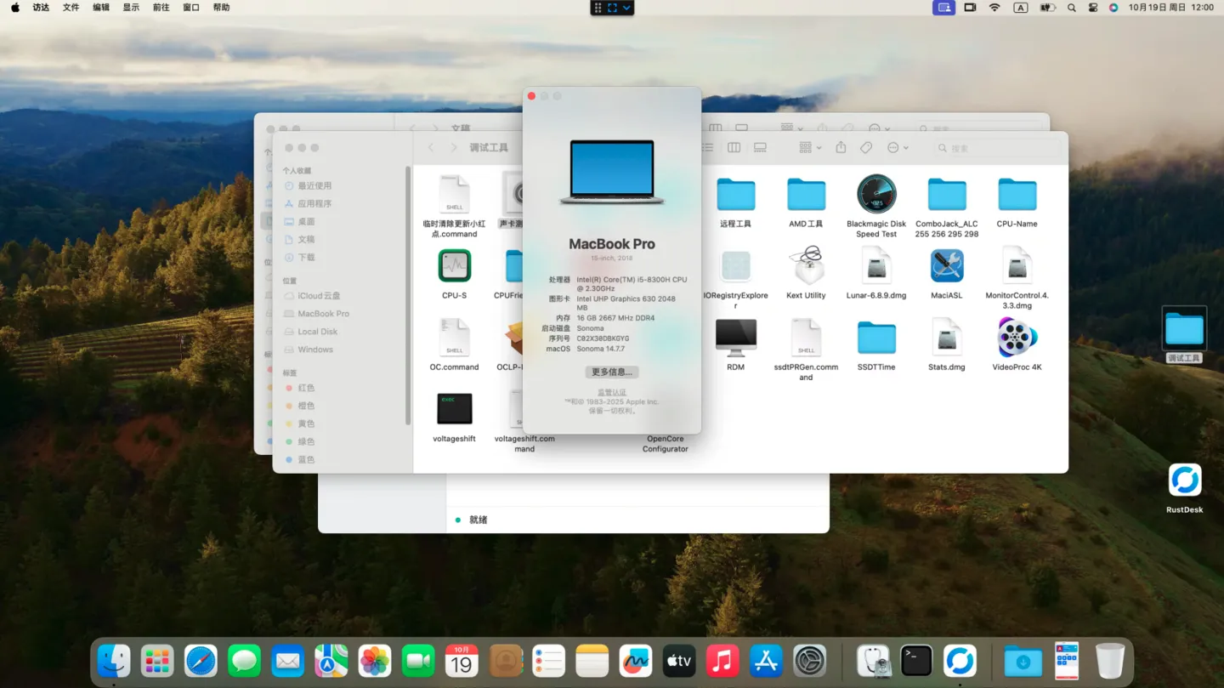Open the SSDTTime folder
1224x688 pixels.
875,338
